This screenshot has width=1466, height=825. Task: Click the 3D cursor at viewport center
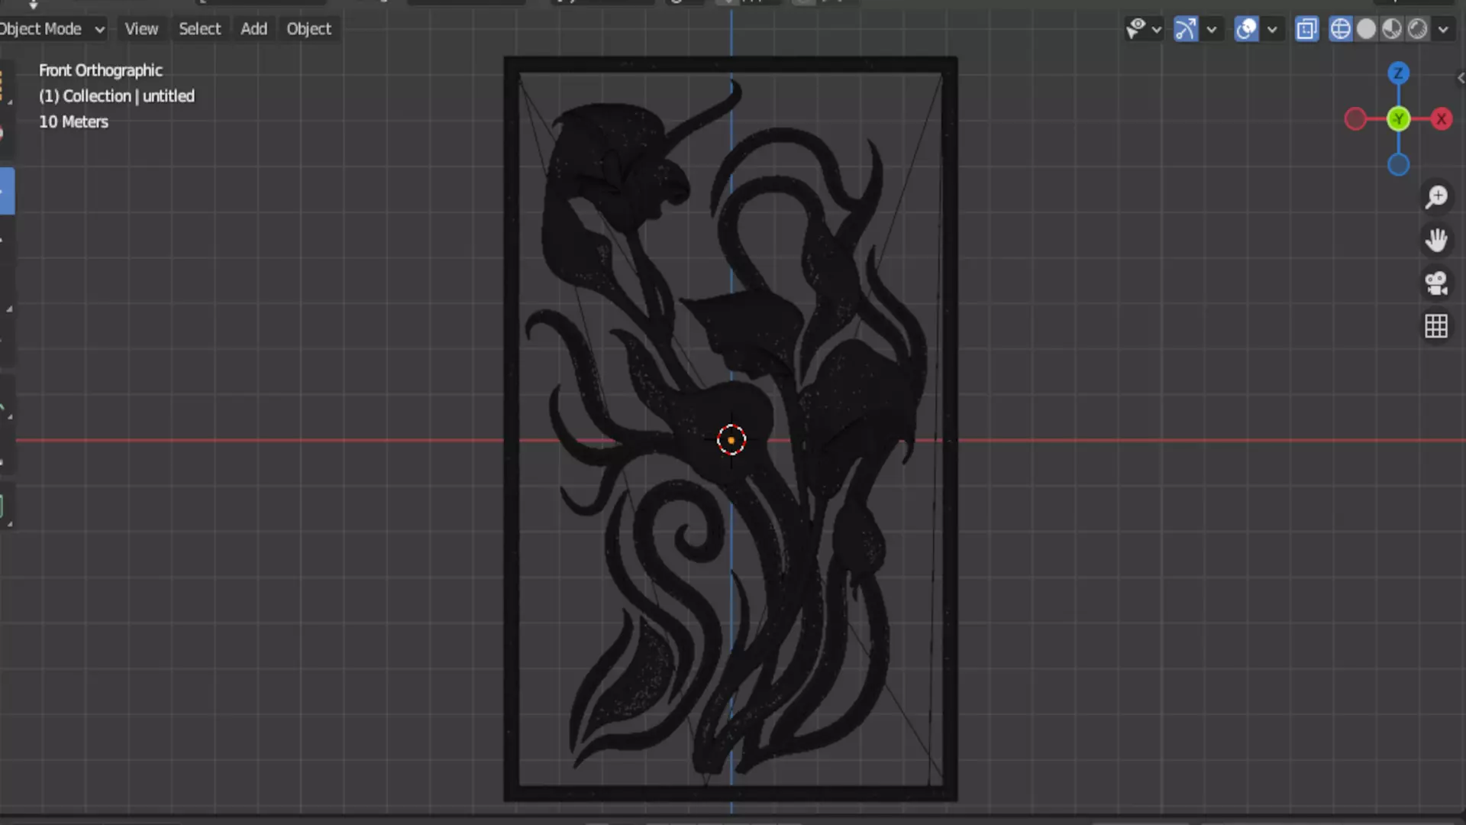click(x=731, y=440)
